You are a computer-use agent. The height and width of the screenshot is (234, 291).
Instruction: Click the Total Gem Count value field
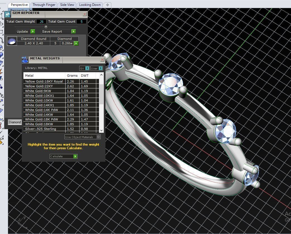(x=81, y=21)
